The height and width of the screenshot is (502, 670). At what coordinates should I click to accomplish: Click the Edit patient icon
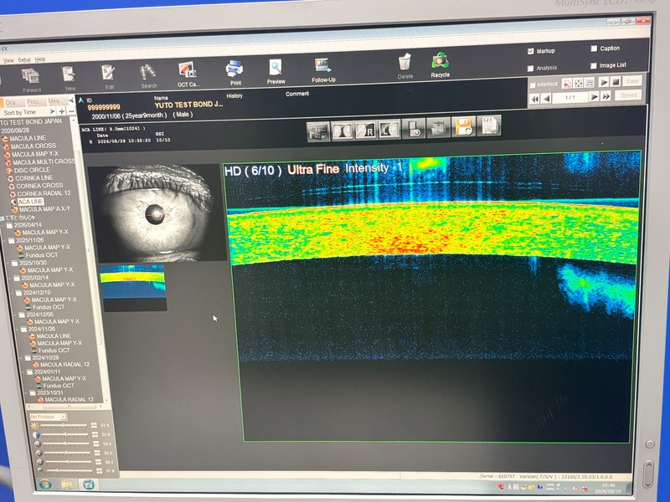(108, 73)
